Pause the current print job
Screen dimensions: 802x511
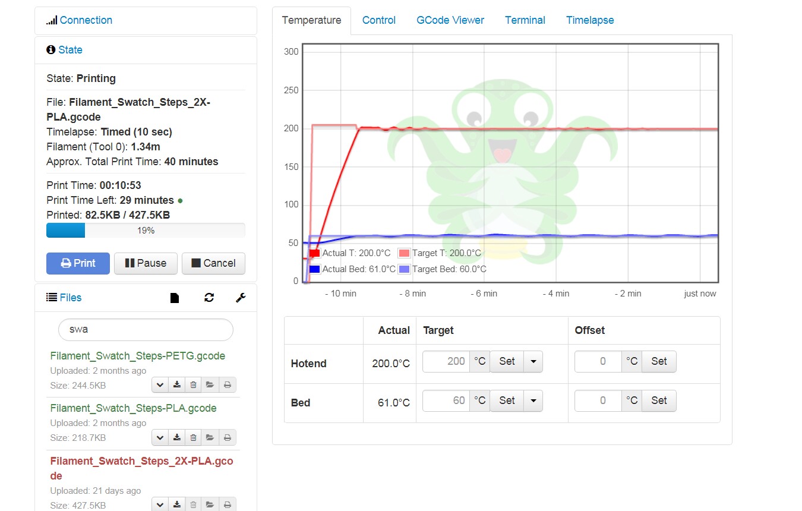click(146, 263)
